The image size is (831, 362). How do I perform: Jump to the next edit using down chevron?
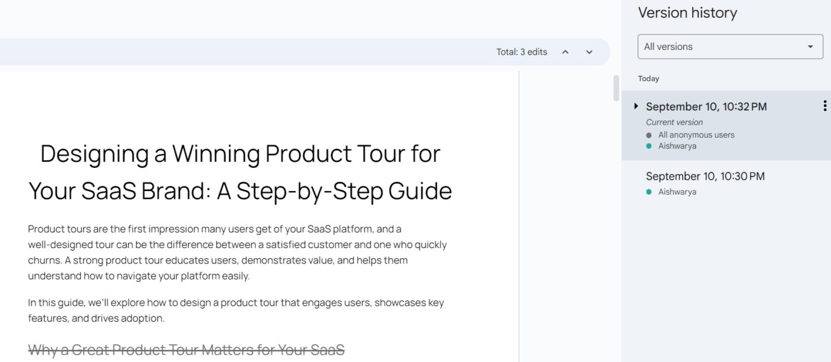click(589, 52)
